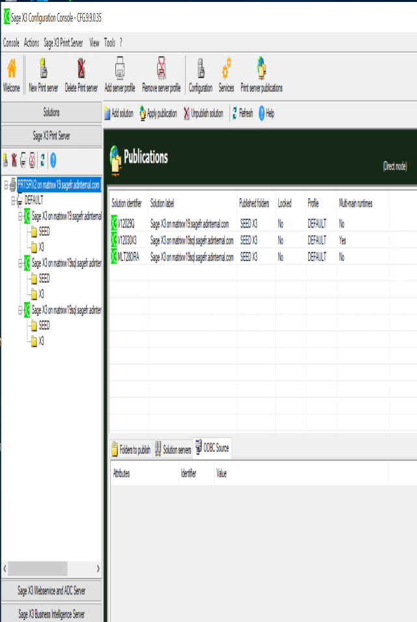Click the Welcome home icon
The image size is (417, 622).
coord(11,68)
